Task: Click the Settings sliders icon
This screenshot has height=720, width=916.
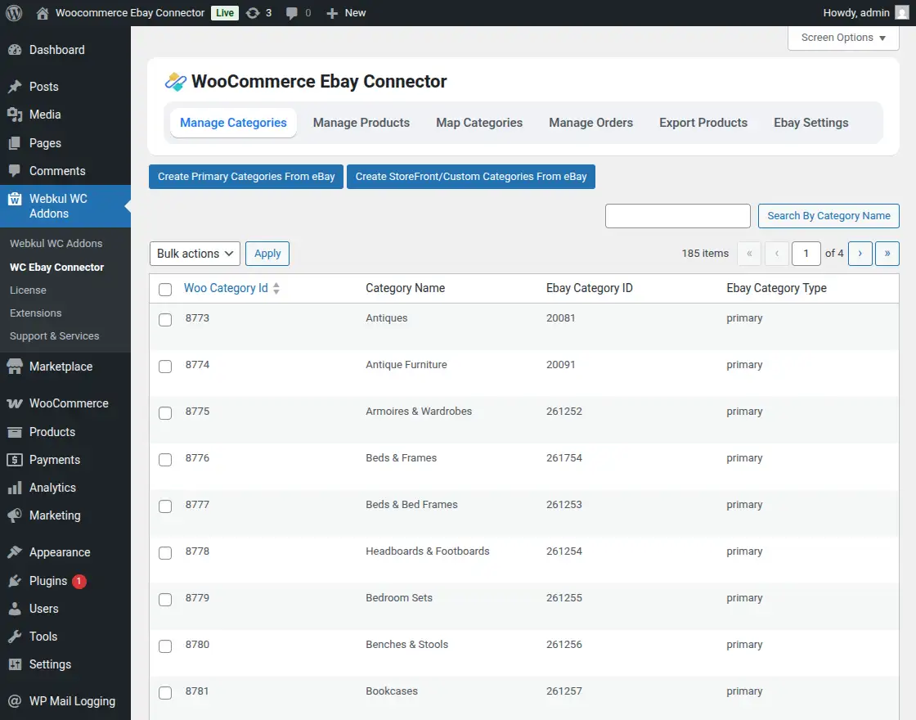Action: (15, 664)
